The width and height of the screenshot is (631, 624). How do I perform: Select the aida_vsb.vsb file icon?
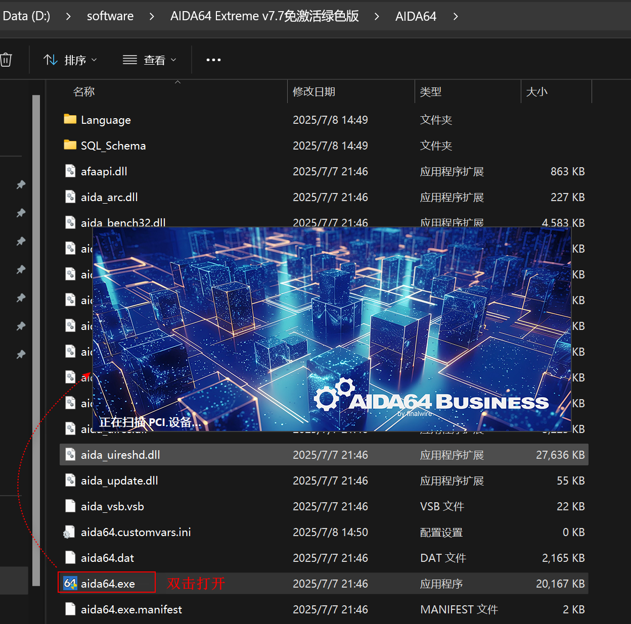(70, 506)
